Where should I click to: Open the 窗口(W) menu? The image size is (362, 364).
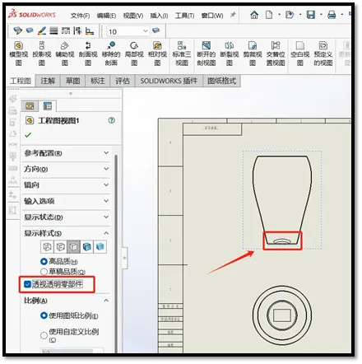pos(212,16)
